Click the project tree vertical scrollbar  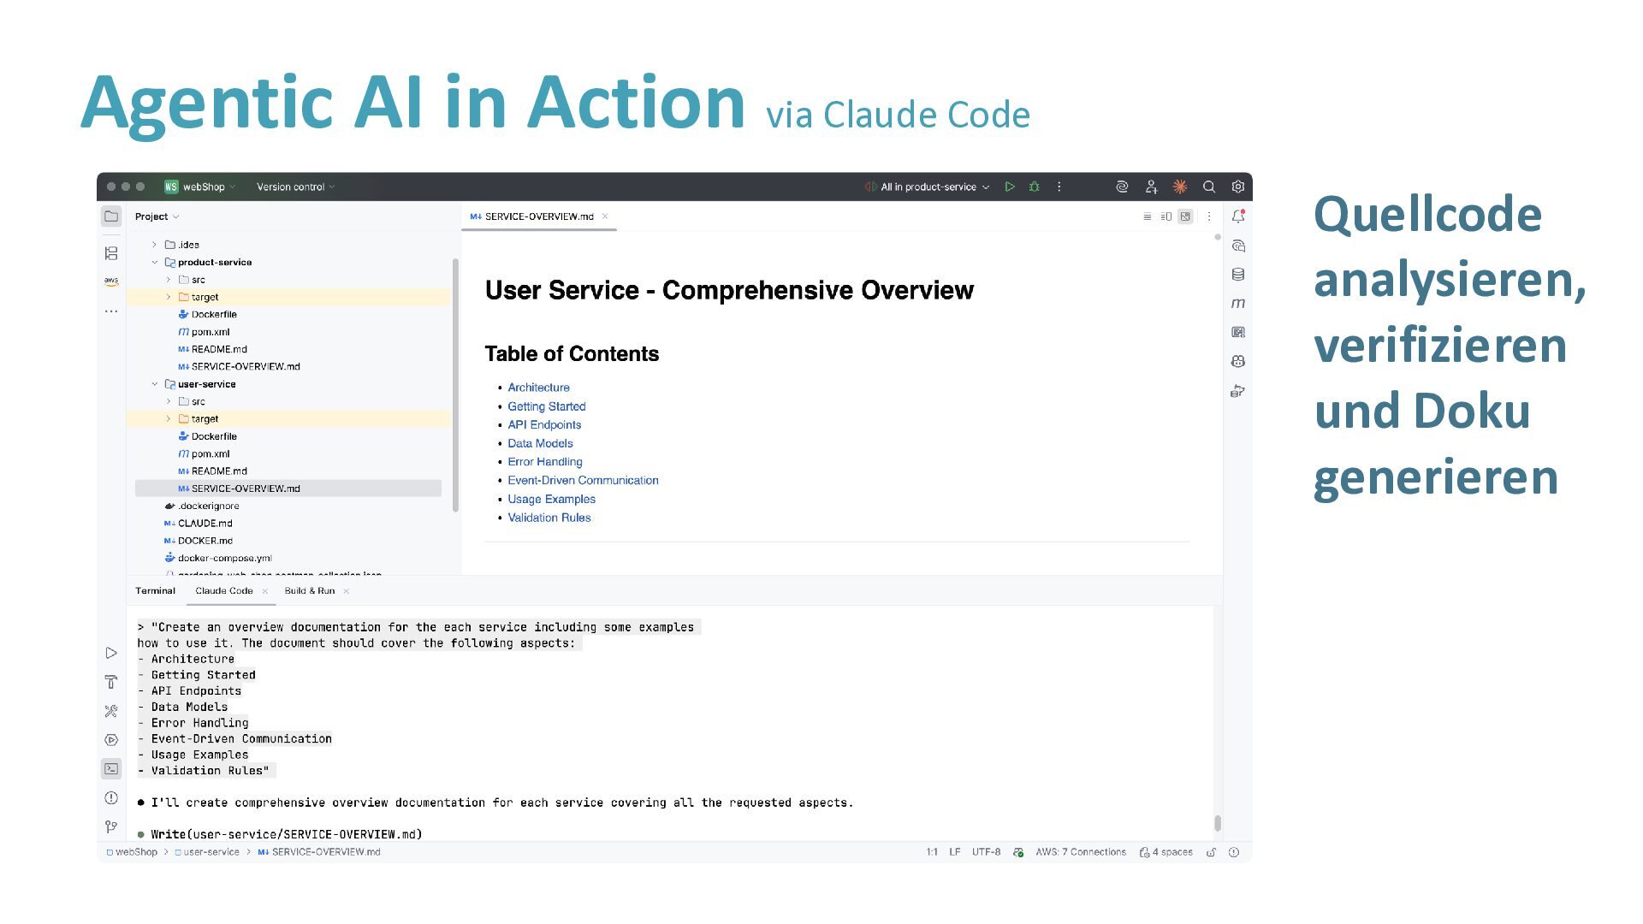[x=455, y=385]
